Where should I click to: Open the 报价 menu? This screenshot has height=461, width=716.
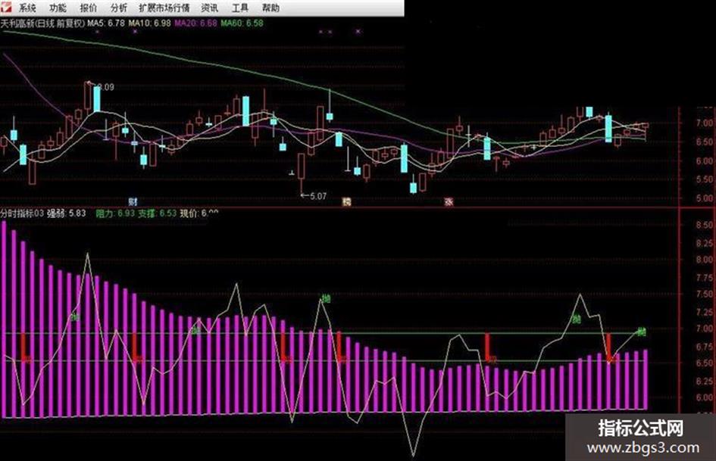point(88,8)
